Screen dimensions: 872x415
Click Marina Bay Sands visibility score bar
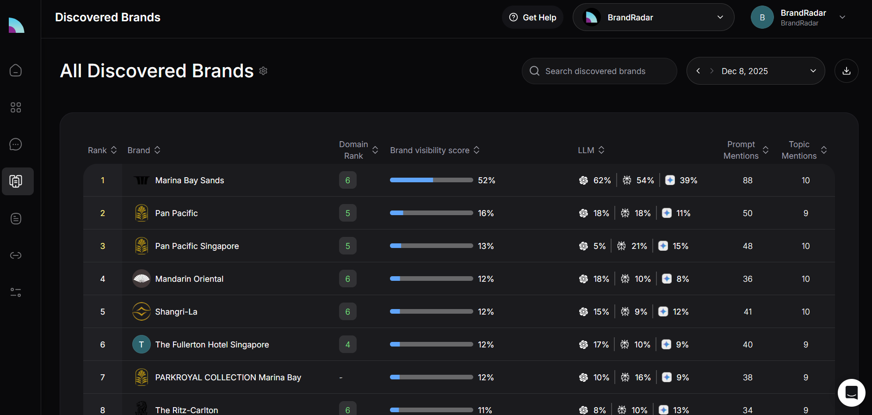pos(431,180)
